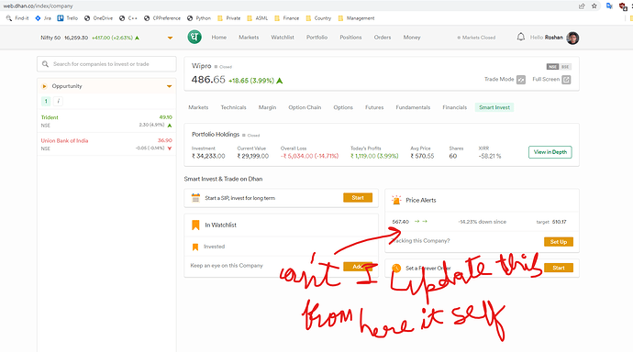Open the Python bookmark
Screen dimensions: 633x352
(199, 18)
